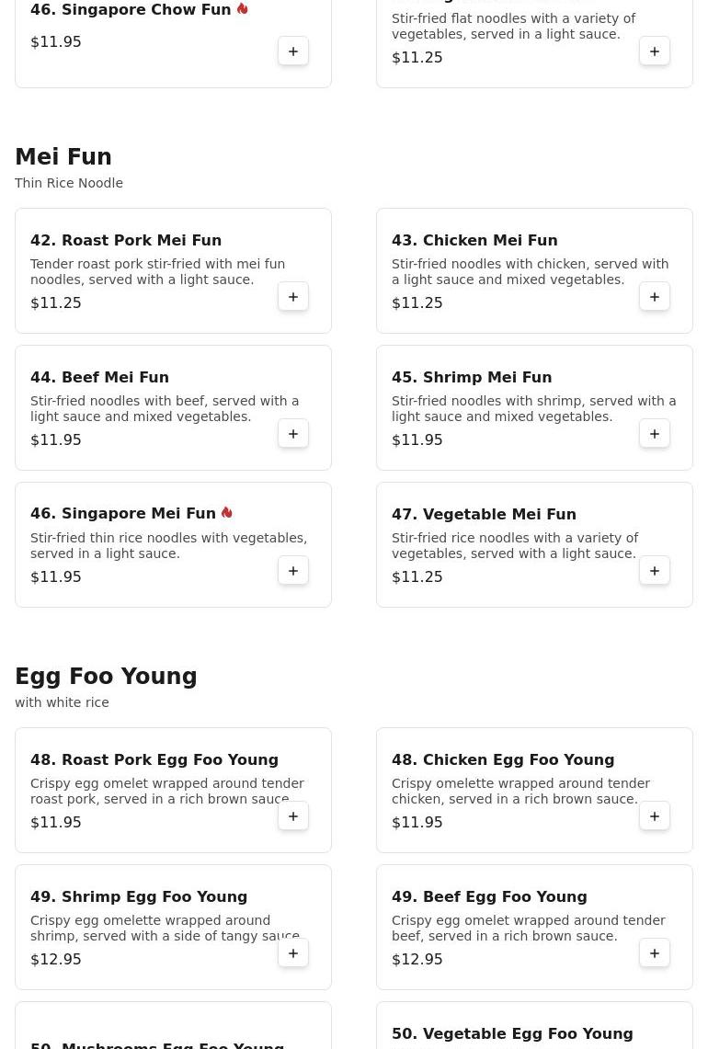The image size is (708, 1049).
Task: Click spicy icon beside Singapore Chow Fun
Action: [242, 9]
